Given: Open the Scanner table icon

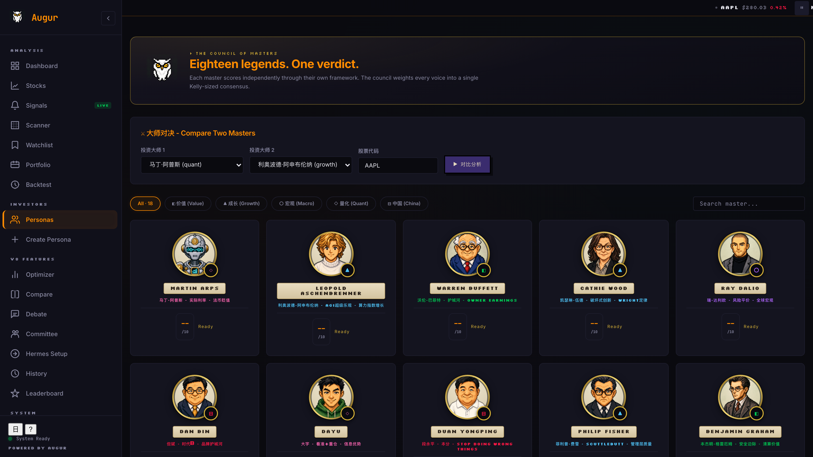Looking at the screenshot, I should (15, 125).
